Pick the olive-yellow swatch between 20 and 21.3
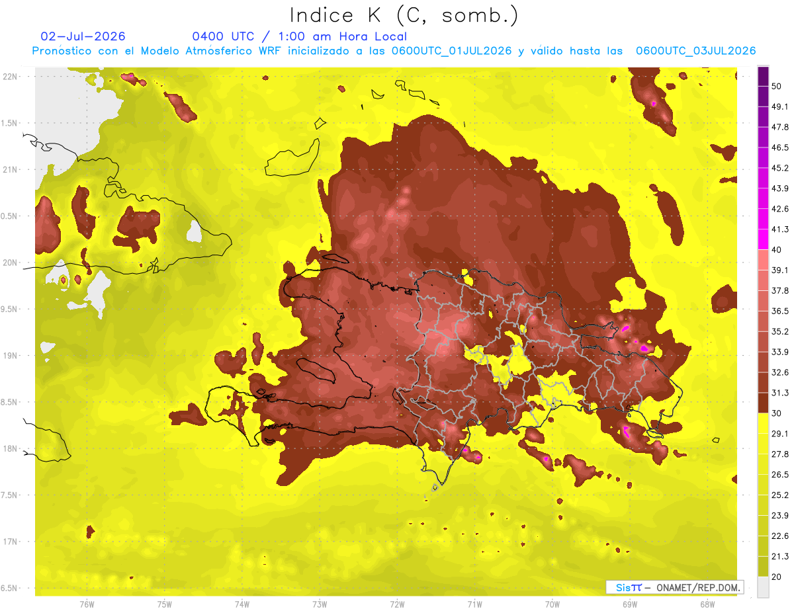Screen dimensions: 794x613 [x=763, y=566]
